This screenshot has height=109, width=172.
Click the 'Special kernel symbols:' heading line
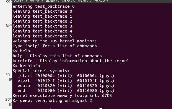coord(41,71)
